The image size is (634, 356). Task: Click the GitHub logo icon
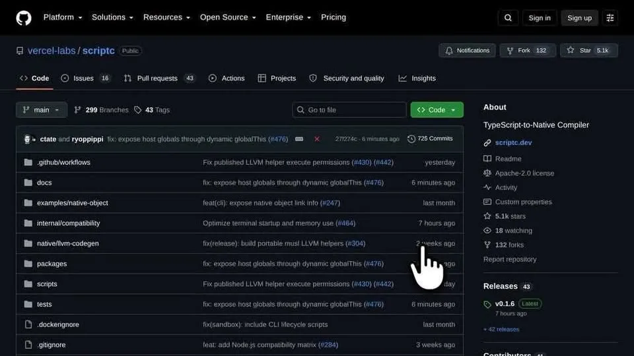pyautogui.click(x=24, y=18)
